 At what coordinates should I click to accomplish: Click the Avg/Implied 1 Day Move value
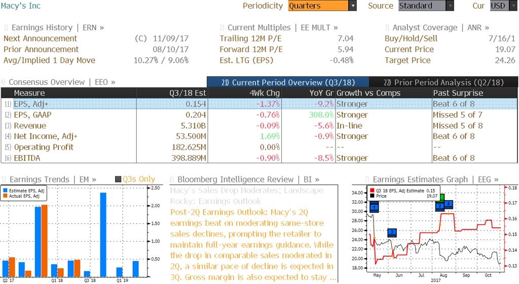(x=161, y=60)
